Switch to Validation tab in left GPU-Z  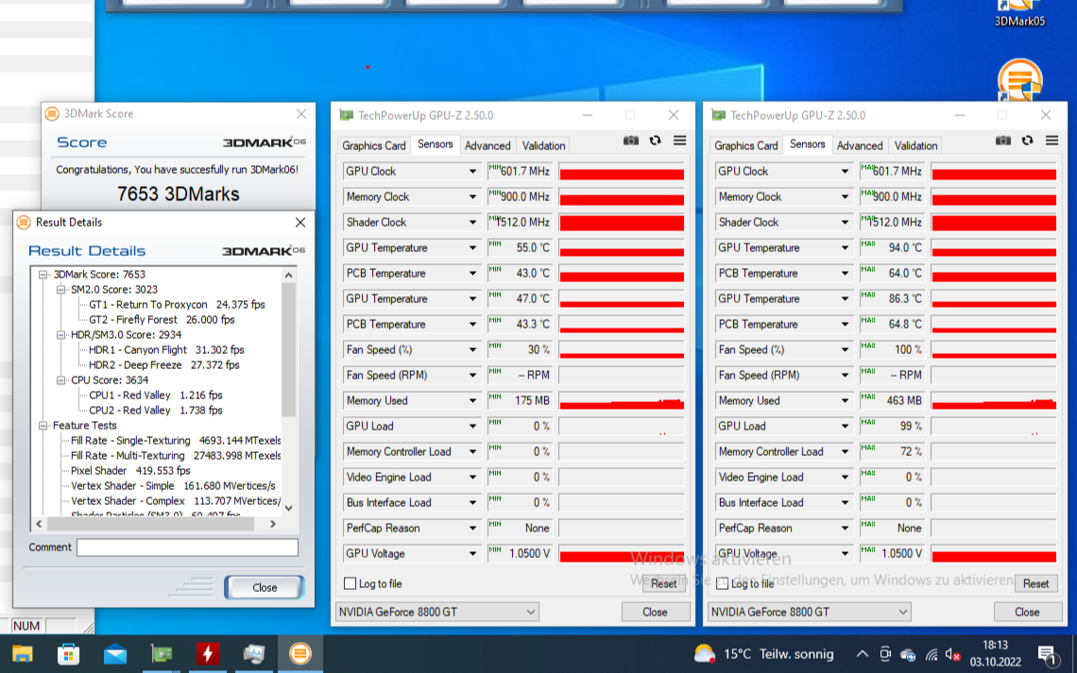point(543,145)
